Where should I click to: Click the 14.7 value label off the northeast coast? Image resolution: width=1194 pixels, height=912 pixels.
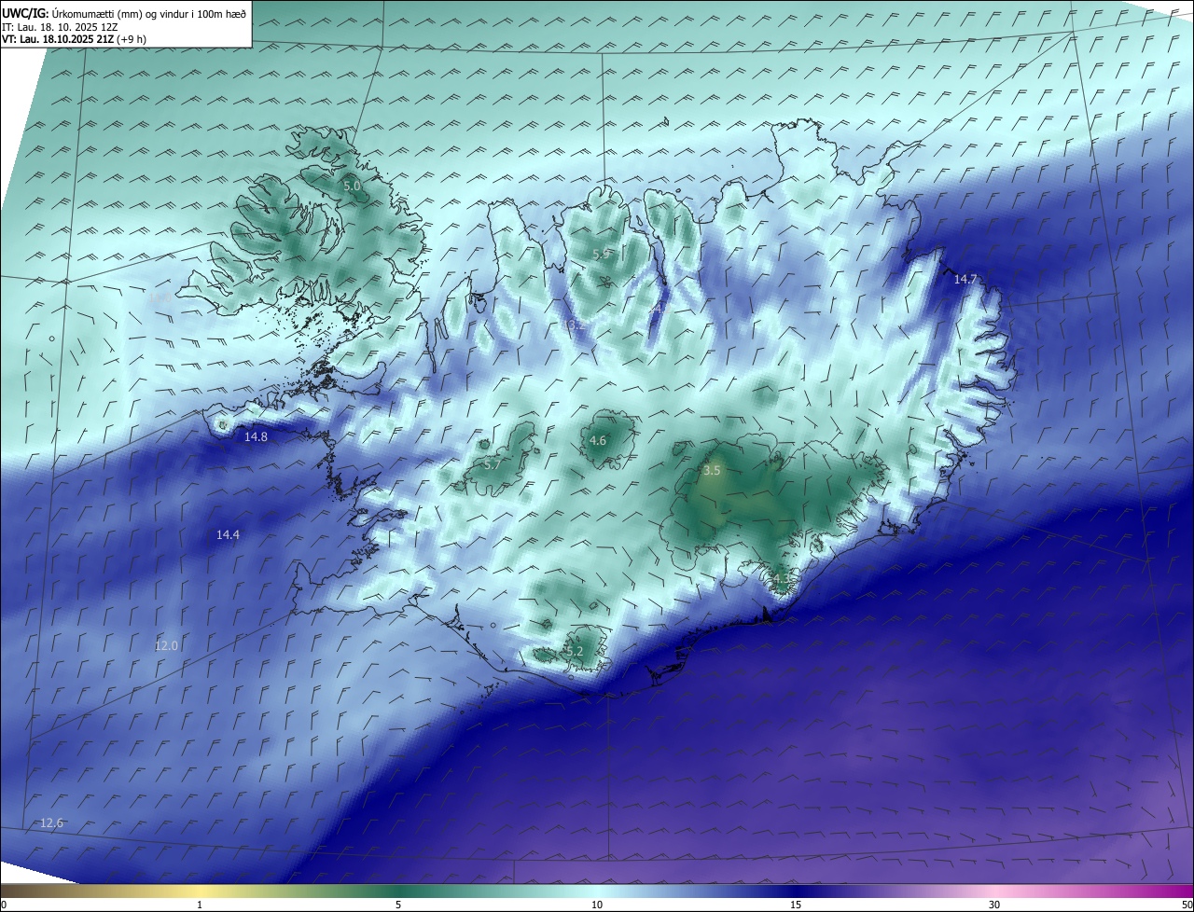965,279
